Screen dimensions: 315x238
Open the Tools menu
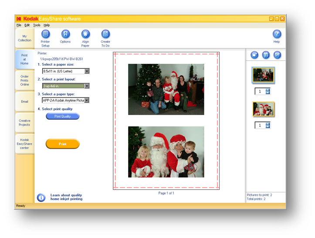coord(37,25)
